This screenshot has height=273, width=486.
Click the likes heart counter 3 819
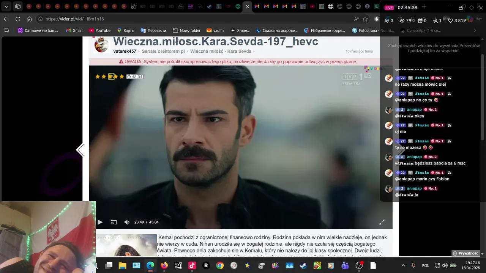pos(456,20)
